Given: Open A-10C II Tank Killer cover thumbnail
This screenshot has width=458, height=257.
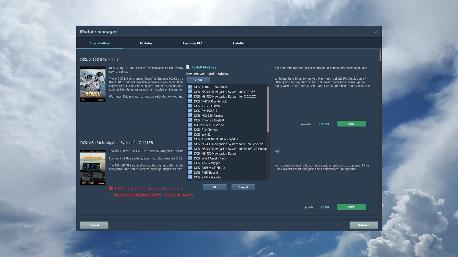Looking at the screenshot, I should click(93, 84).
